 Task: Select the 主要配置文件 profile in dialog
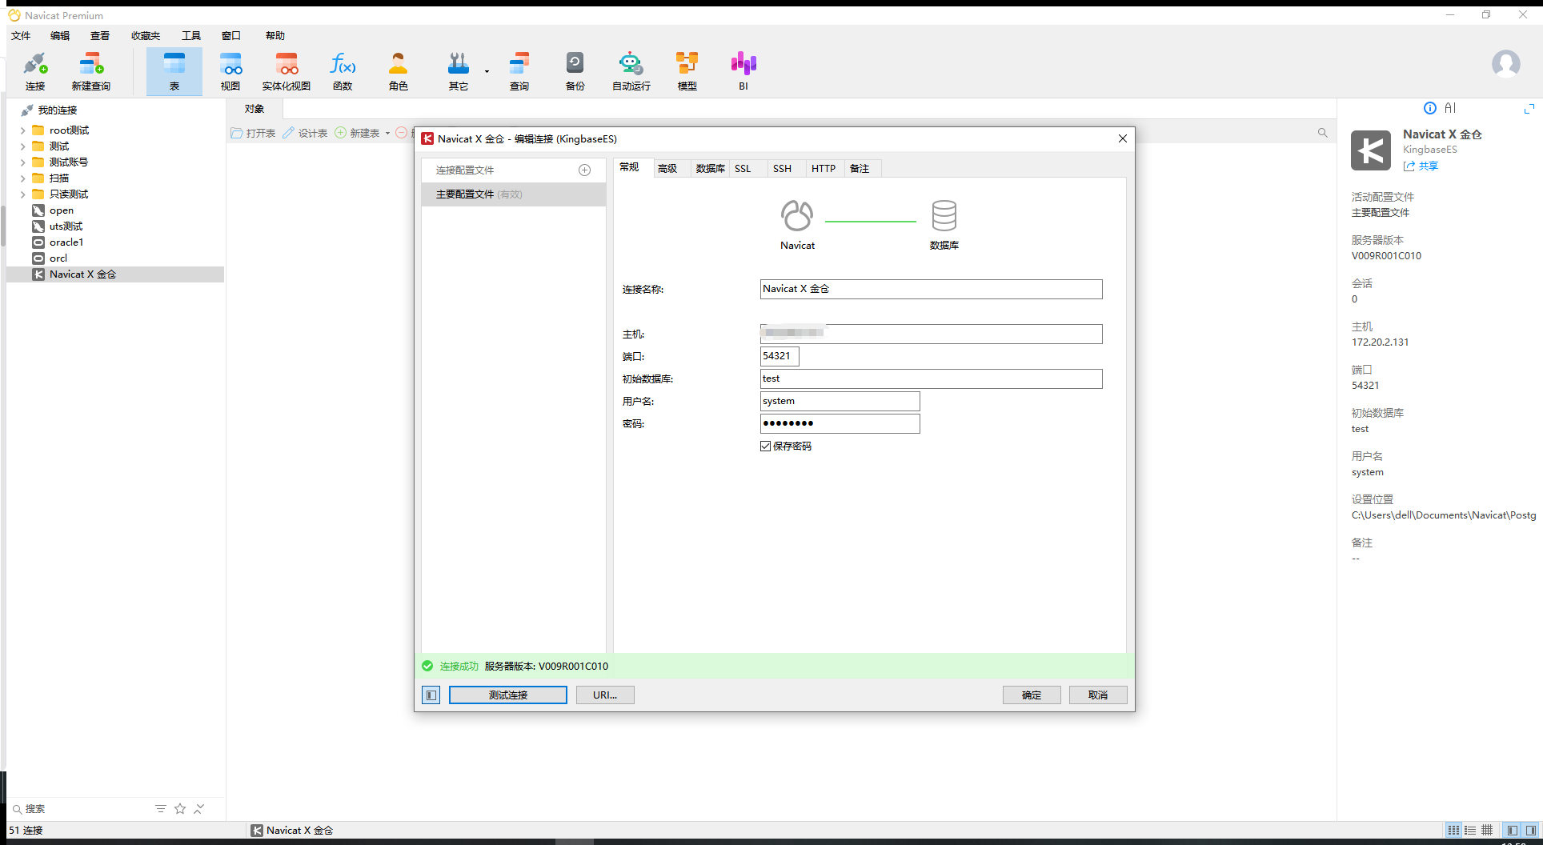click(514, 194)
